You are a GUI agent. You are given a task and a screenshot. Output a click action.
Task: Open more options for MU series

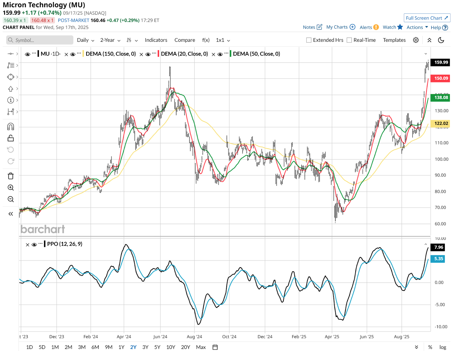click(x=34, y=54)
